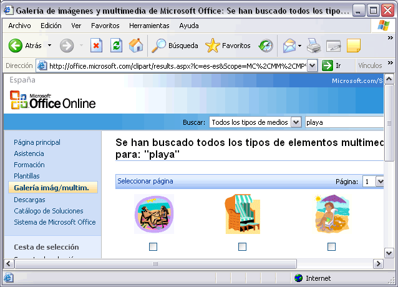Check the box under the umbrella girl clipart

click(x=331, y=246)
